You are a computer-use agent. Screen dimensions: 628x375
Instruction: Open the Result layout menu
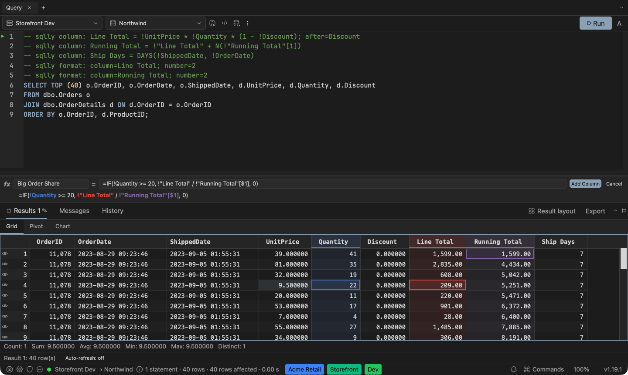tap(552, 211)
